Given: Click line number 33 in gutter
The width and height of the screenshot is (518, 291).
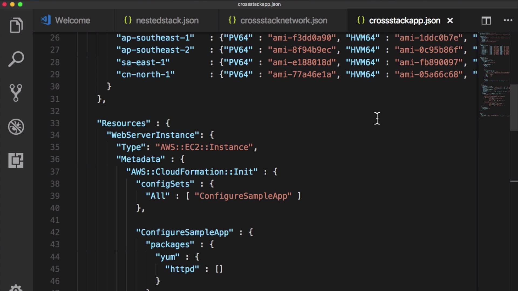Looking at the screenshot, I should coord(55,123).
